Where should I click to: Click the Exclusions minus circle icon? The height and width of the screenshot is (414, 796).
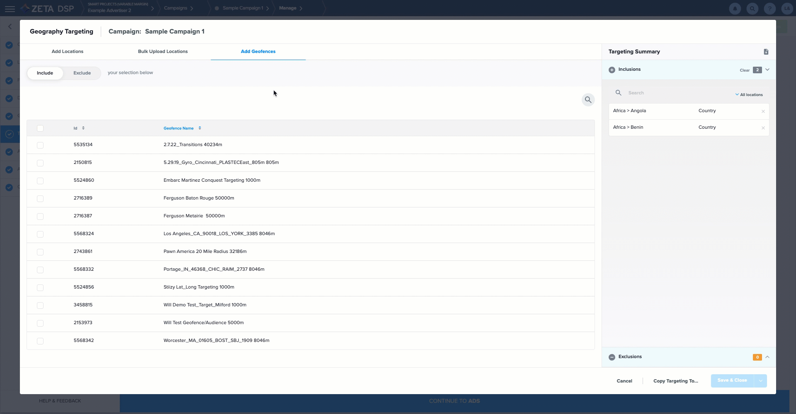point(612,357)
